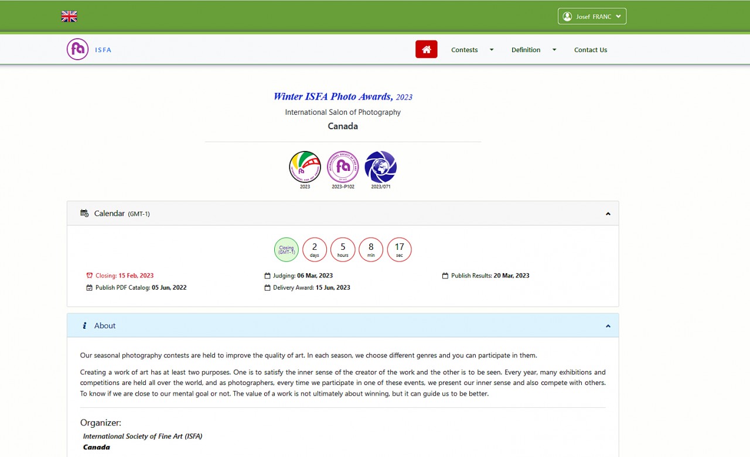Click Publish Results: 20 Mar, 2023 text
The width and height of the screenshot is (750, 457).
490,276
